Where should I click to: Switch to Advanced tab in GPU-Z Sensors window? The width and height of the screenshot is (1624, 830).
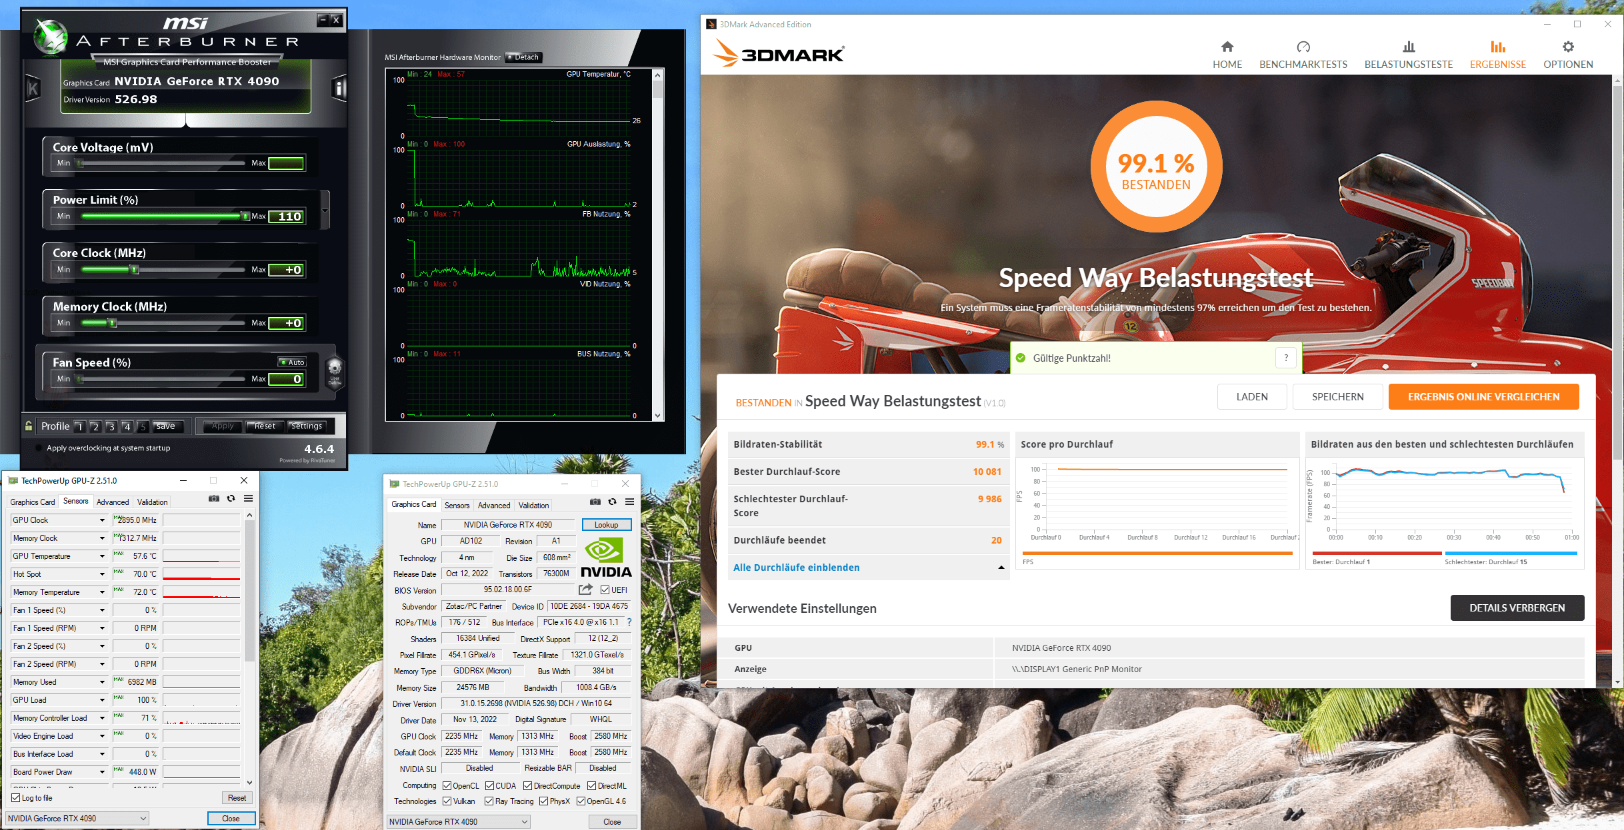[x=113, y=502]
